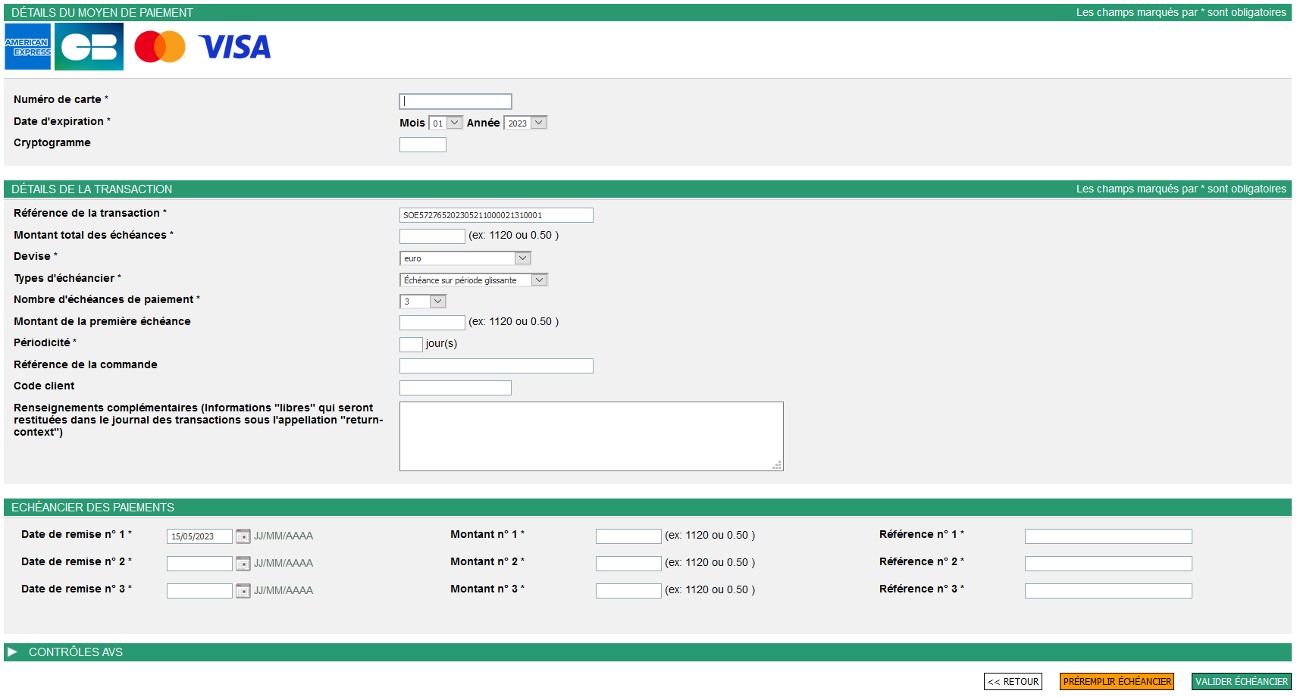Image resolution: width=1297 pixels, height=697 pixels.
Task: Open the Types d'échéancier dropdown
Action: tap(473, 280)
